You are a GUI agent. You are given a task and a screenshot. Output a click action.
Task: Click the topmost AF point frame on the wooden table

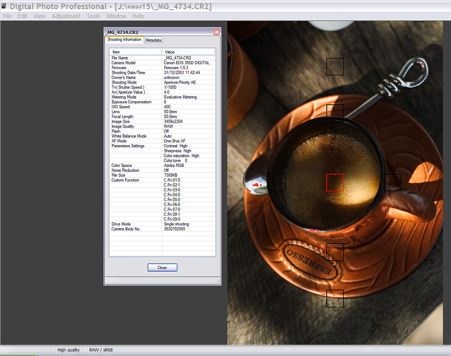pos(335,67)
